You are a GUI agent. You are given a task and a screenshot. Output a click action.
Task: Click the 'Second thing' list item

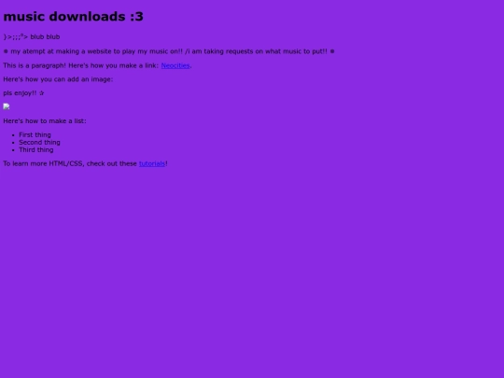click(39, 143)
